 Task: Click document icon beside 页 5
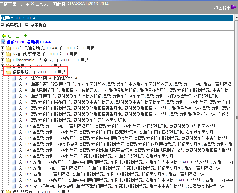tap(14, 96)
